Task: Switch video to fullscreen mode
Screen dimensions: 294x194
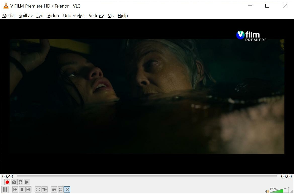Action: click(38, 189)
